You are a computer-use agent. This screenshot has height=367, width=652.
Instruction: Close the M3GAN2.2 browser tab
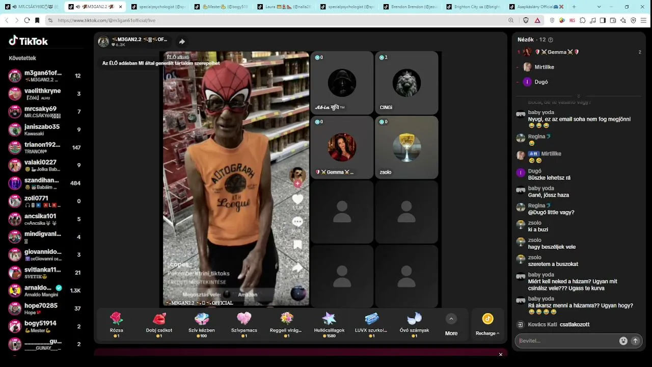coord(120,7)
